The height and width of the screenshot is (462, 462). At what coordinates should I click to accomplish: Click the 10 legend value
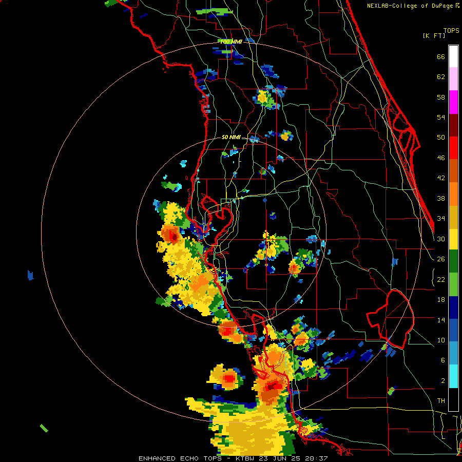click(x=441, y=340)
